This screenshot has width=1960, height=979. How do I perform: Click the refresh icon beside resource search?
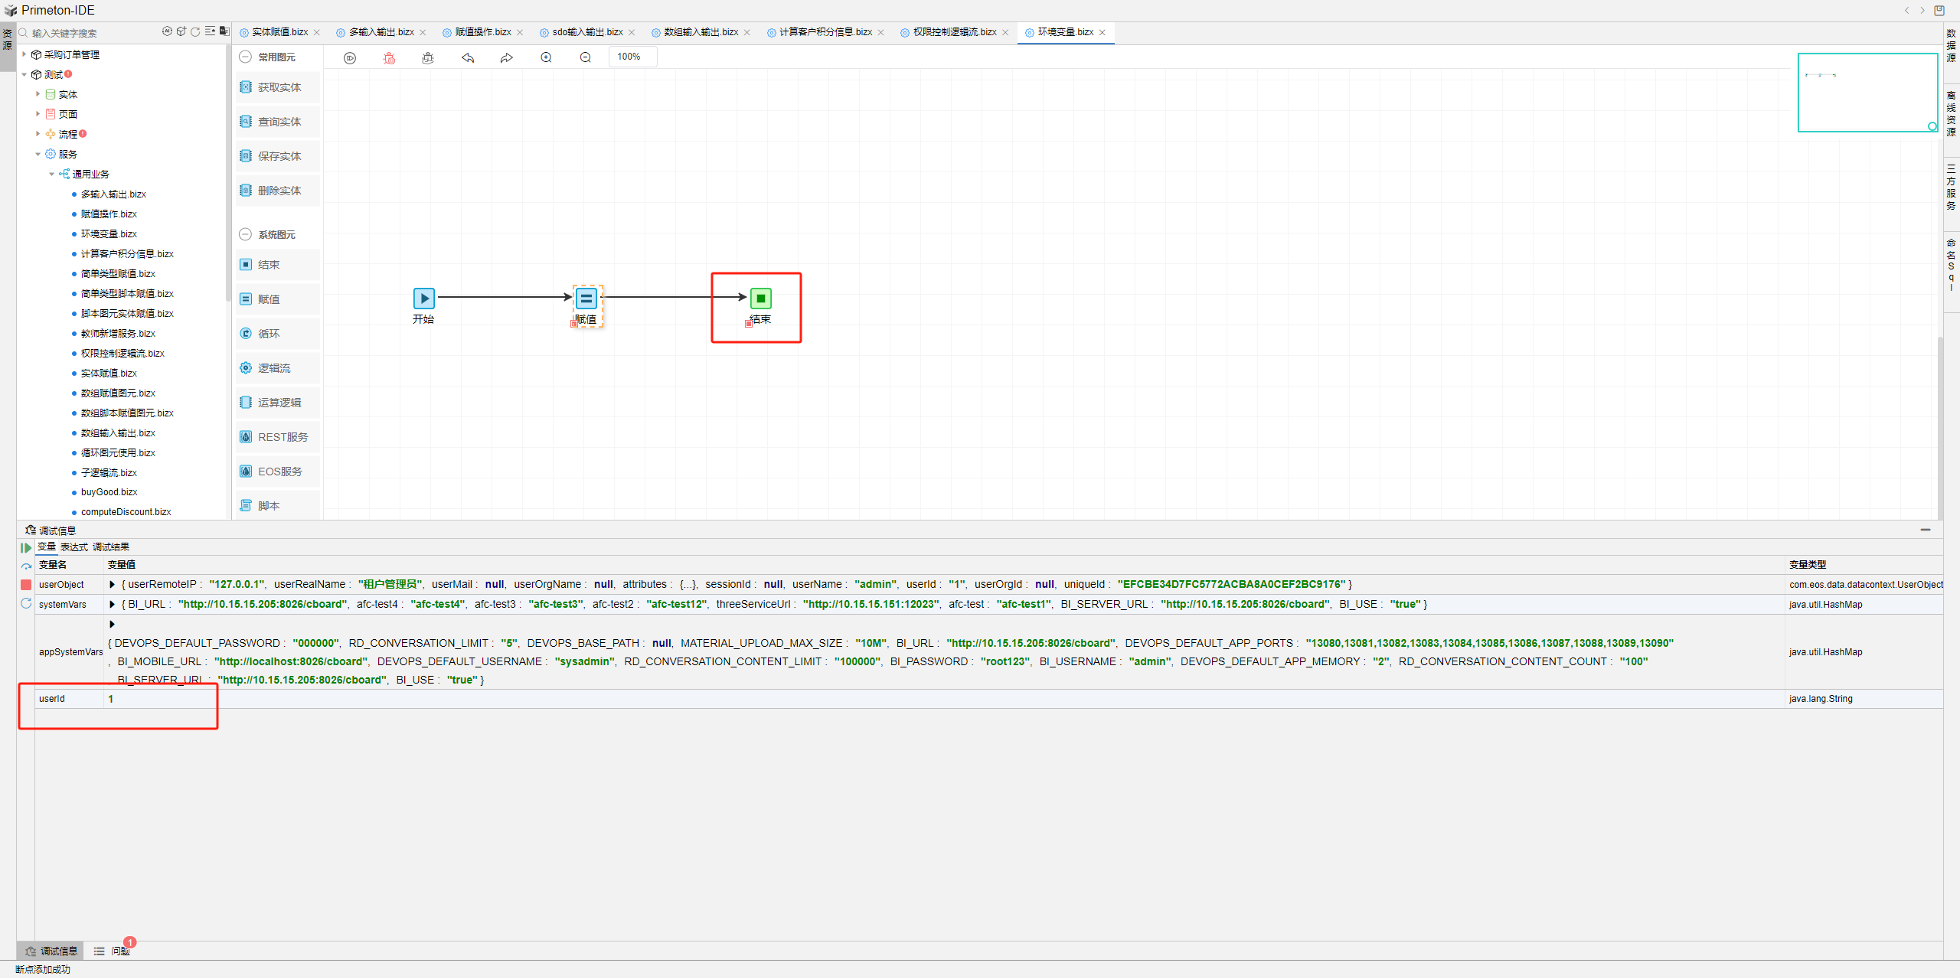point(195,32)
